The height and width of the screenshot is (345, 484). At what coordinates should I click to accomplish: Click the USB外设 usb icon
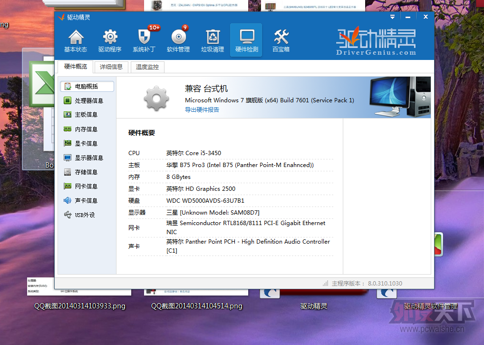tap(68, 215)
